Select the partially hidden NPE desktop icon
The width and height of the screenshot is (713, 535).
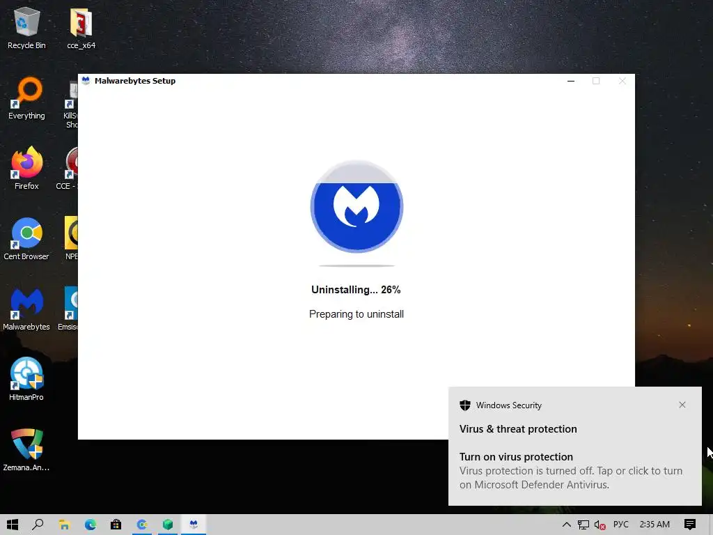pyautogui.click(x=72, y=240)
